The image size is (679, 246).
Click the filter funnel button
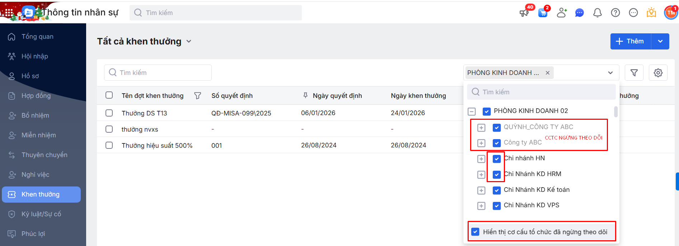(634, 73)
